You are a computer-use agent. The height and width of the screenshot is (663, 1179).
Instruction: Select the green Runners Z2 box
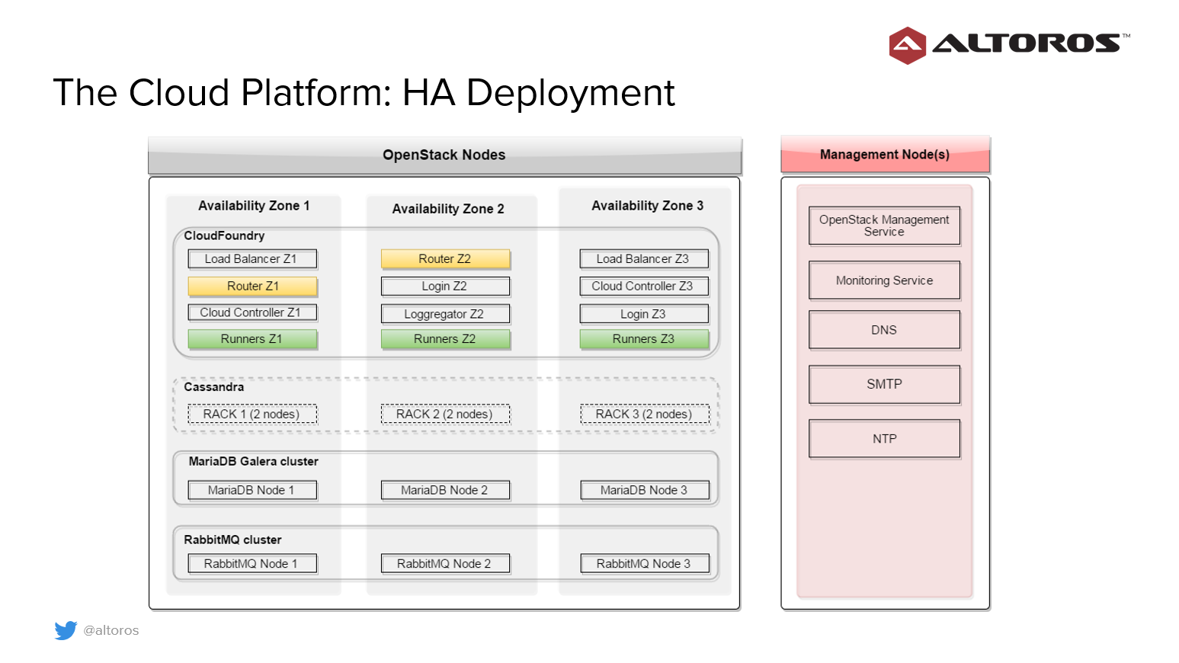(x=445, y=339)
